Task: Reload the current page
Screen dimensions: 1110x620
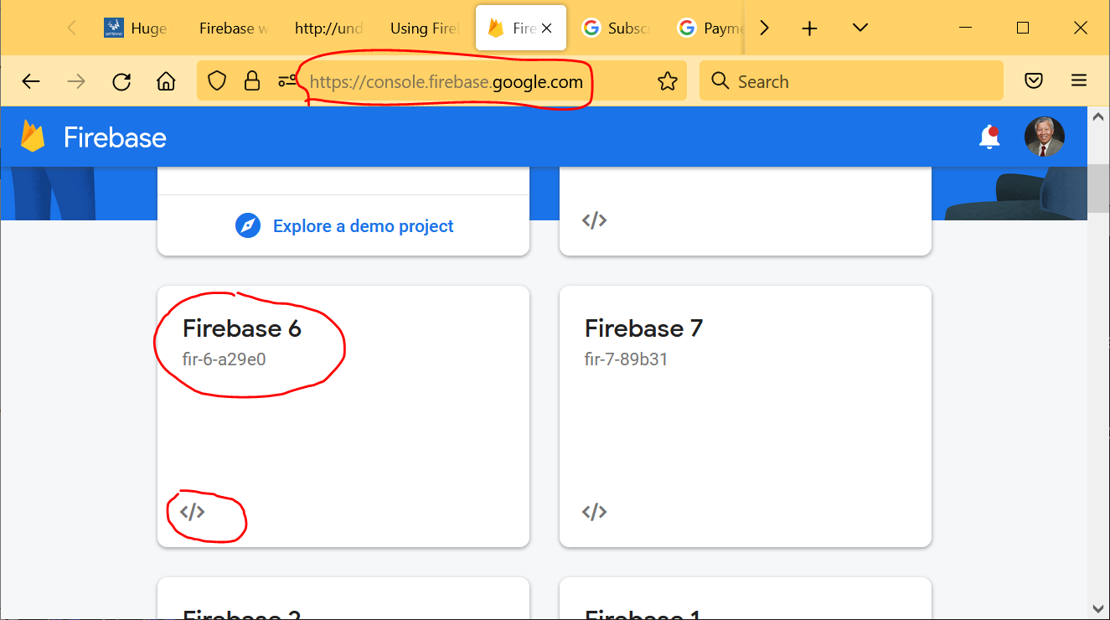Action: (121, 81)
